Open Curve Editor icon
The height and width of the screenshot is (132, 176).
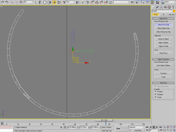click(x=148, y=2)
